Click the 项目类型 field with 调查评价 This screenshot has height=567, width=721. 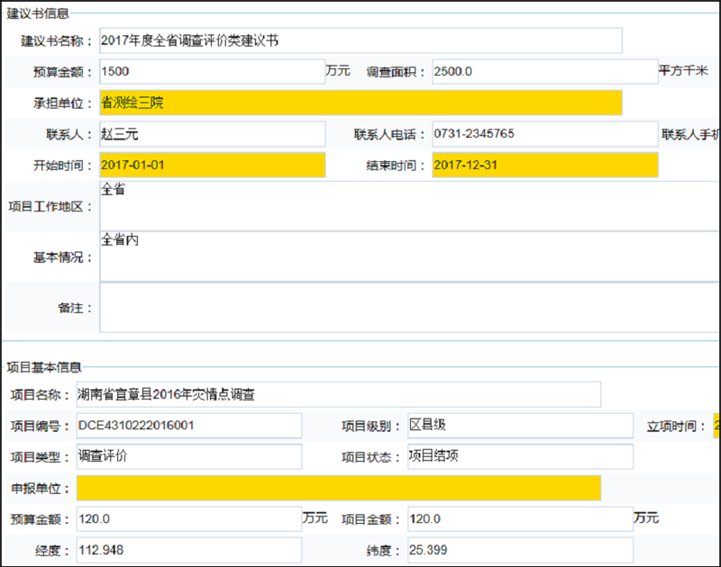(x=189, y=456)
